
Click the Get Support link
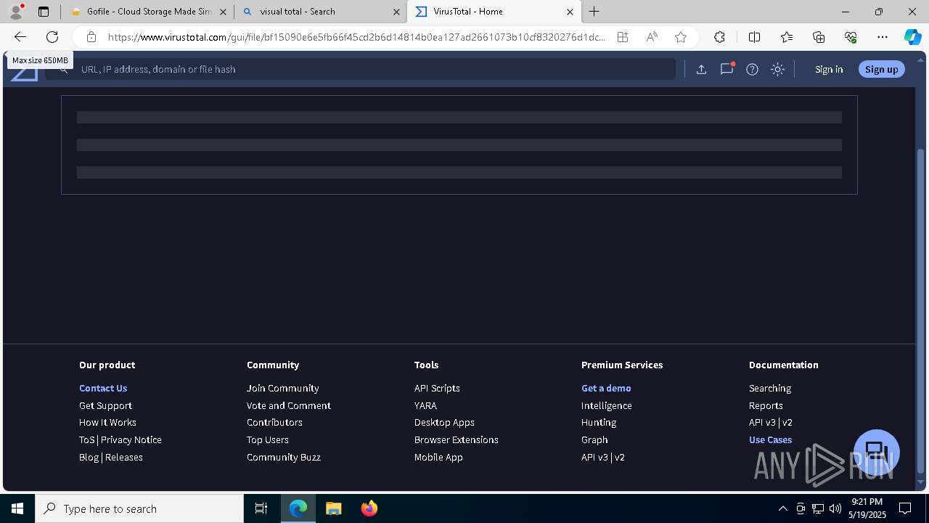pyautogui.click(x=105, y=405)
